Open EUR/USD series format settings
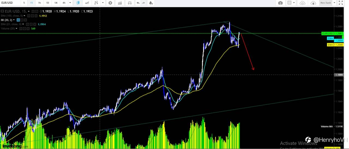The width and height of the screenshot is (349, 149). 37,11
